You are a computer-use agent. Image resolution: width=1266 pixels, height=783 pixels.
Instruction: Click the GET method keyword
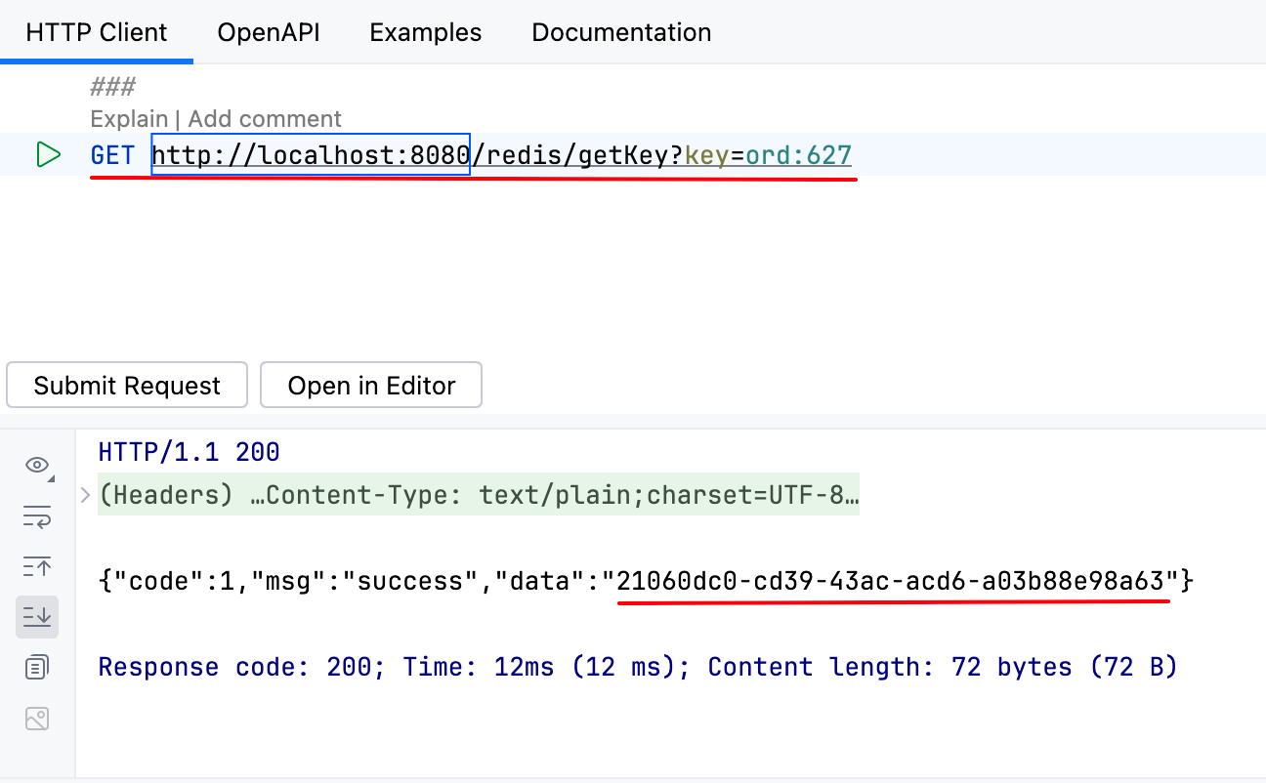click(x=113, y=154)
